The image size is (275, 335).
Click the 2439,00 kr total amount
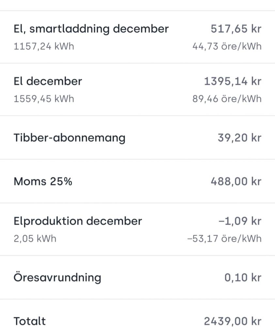pyautogui.click(x=233, y=321)
